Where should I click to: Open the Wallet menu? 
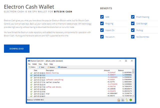(34, 64)
